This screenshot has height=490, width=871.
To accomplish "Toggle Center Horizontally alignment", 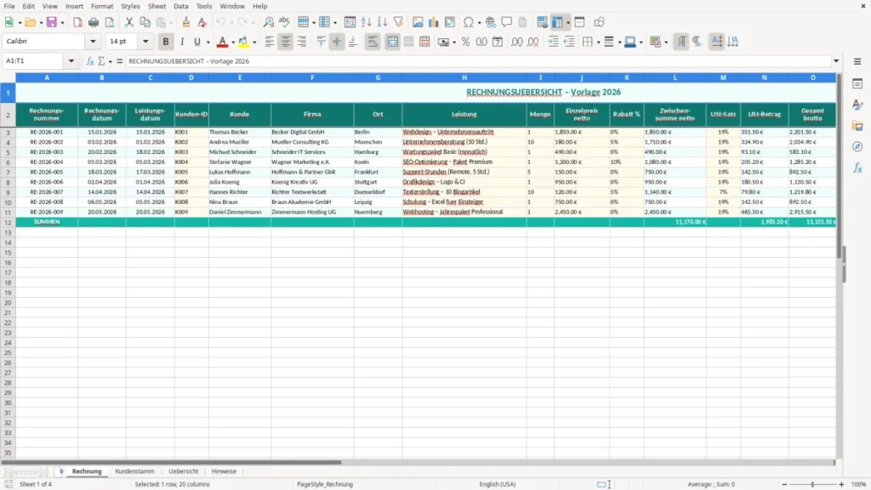I will click(x=286, y=42).
